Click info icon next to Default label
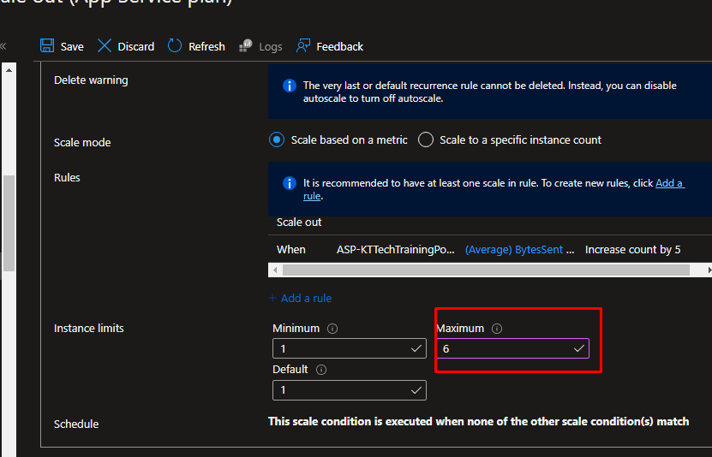712x457 pixels. pos(321,370)
